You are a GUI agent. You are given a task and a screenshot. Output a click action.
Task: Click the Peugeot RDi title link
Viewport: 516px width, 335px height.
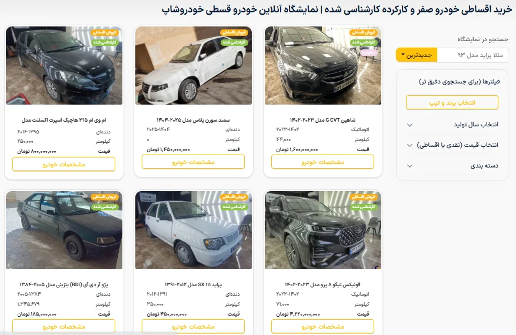pyautogui.click(x=64, y=284)
